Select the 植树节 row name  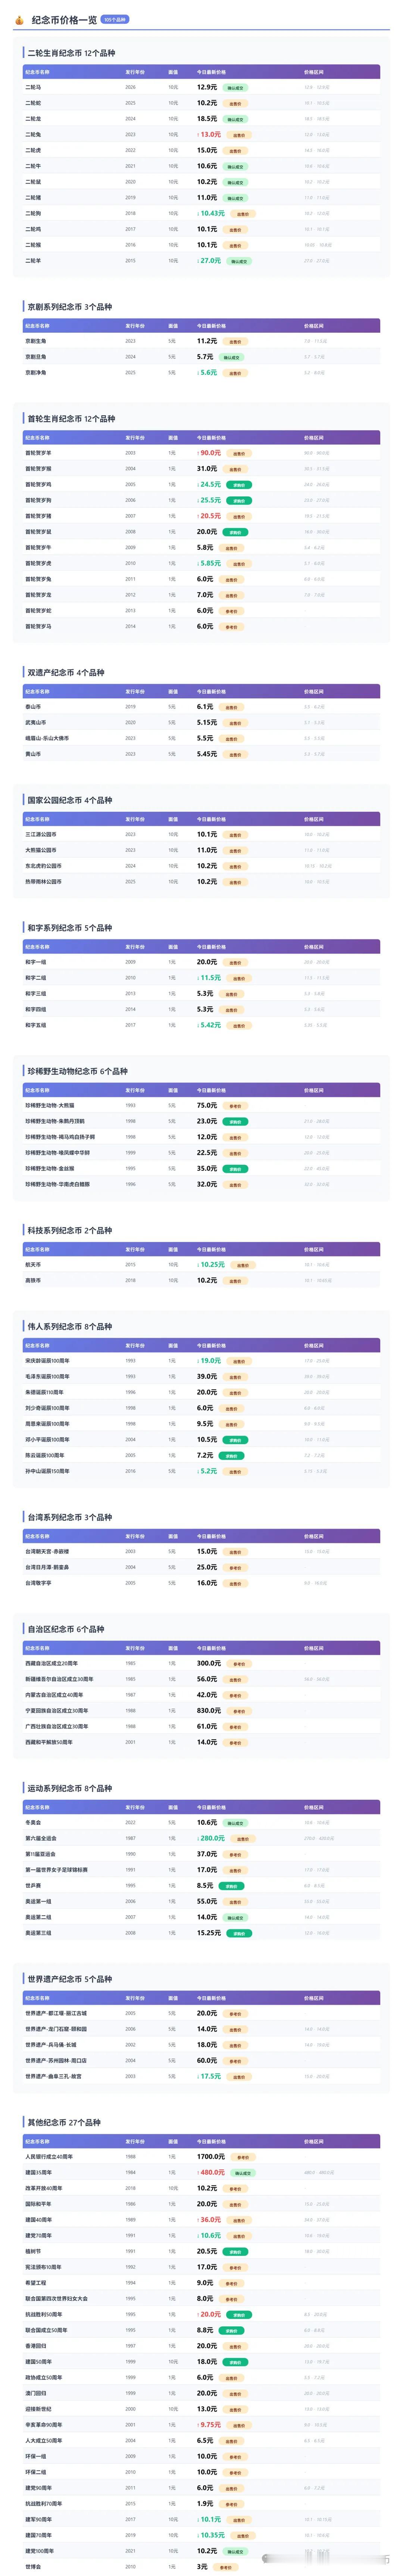pyautogui.click(x=33, y=2252)
